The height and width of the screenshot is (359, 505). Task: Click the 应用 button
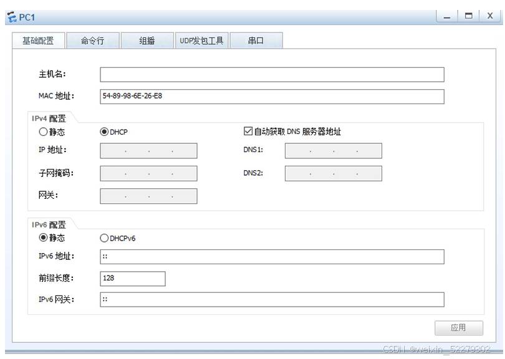click(459, 328)
